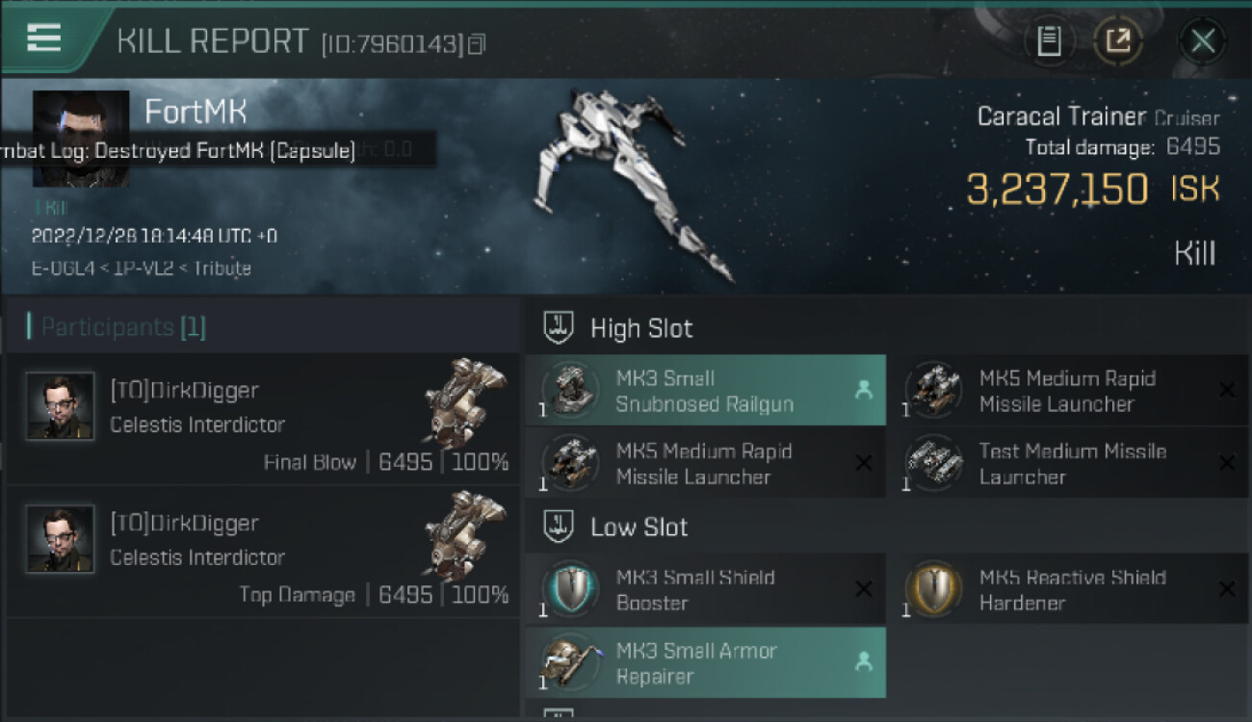Select the Test Medium Missile Launcher item
This screenshot has width=1252, height=722.
click(x=1074, y=464)
